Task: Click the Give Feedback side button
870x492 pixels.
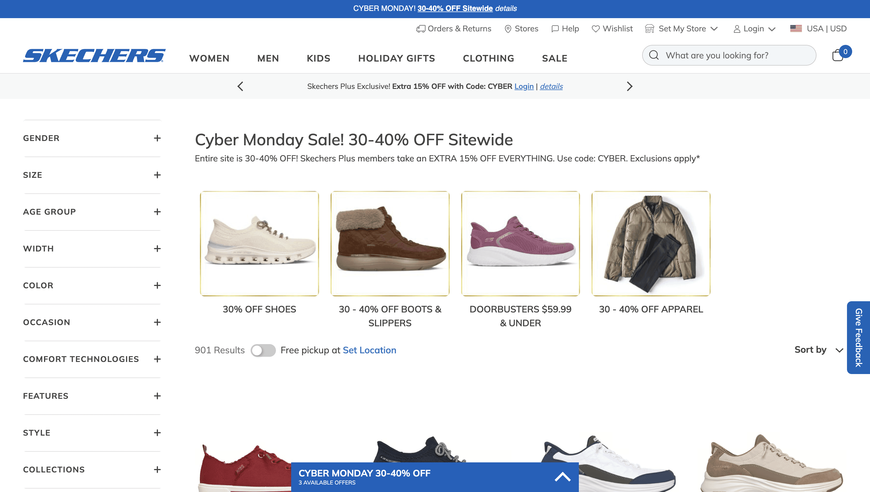Action: click(x=858, y=337)
